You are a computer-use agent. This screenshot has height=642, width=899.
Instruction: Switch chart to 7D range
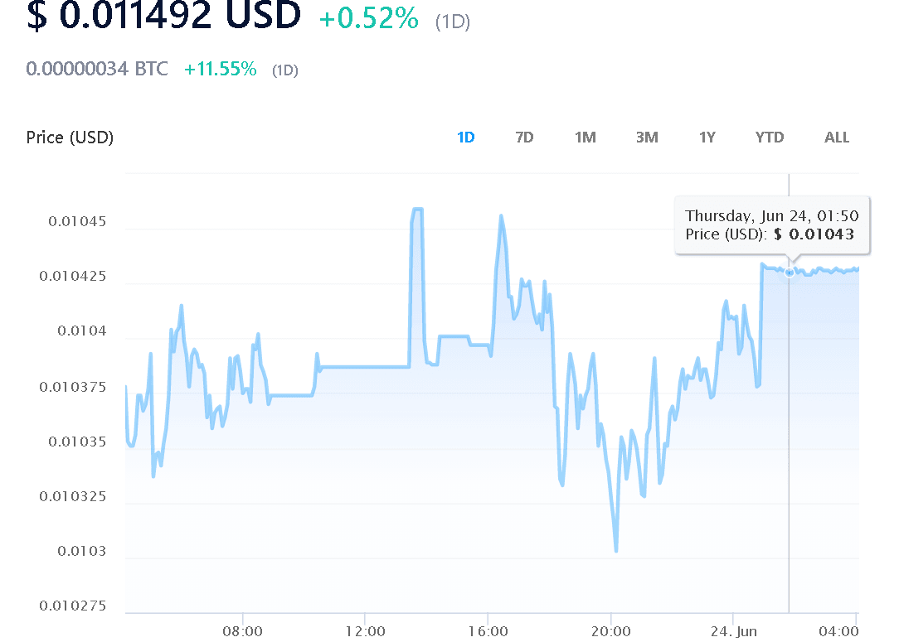click(x=524, y=138)
